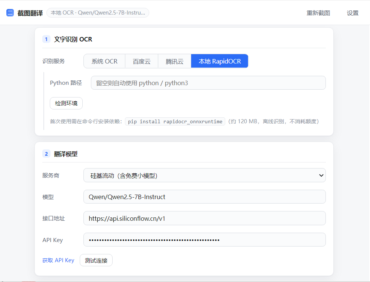Click the step 2 number badge

tap(46, 154)
